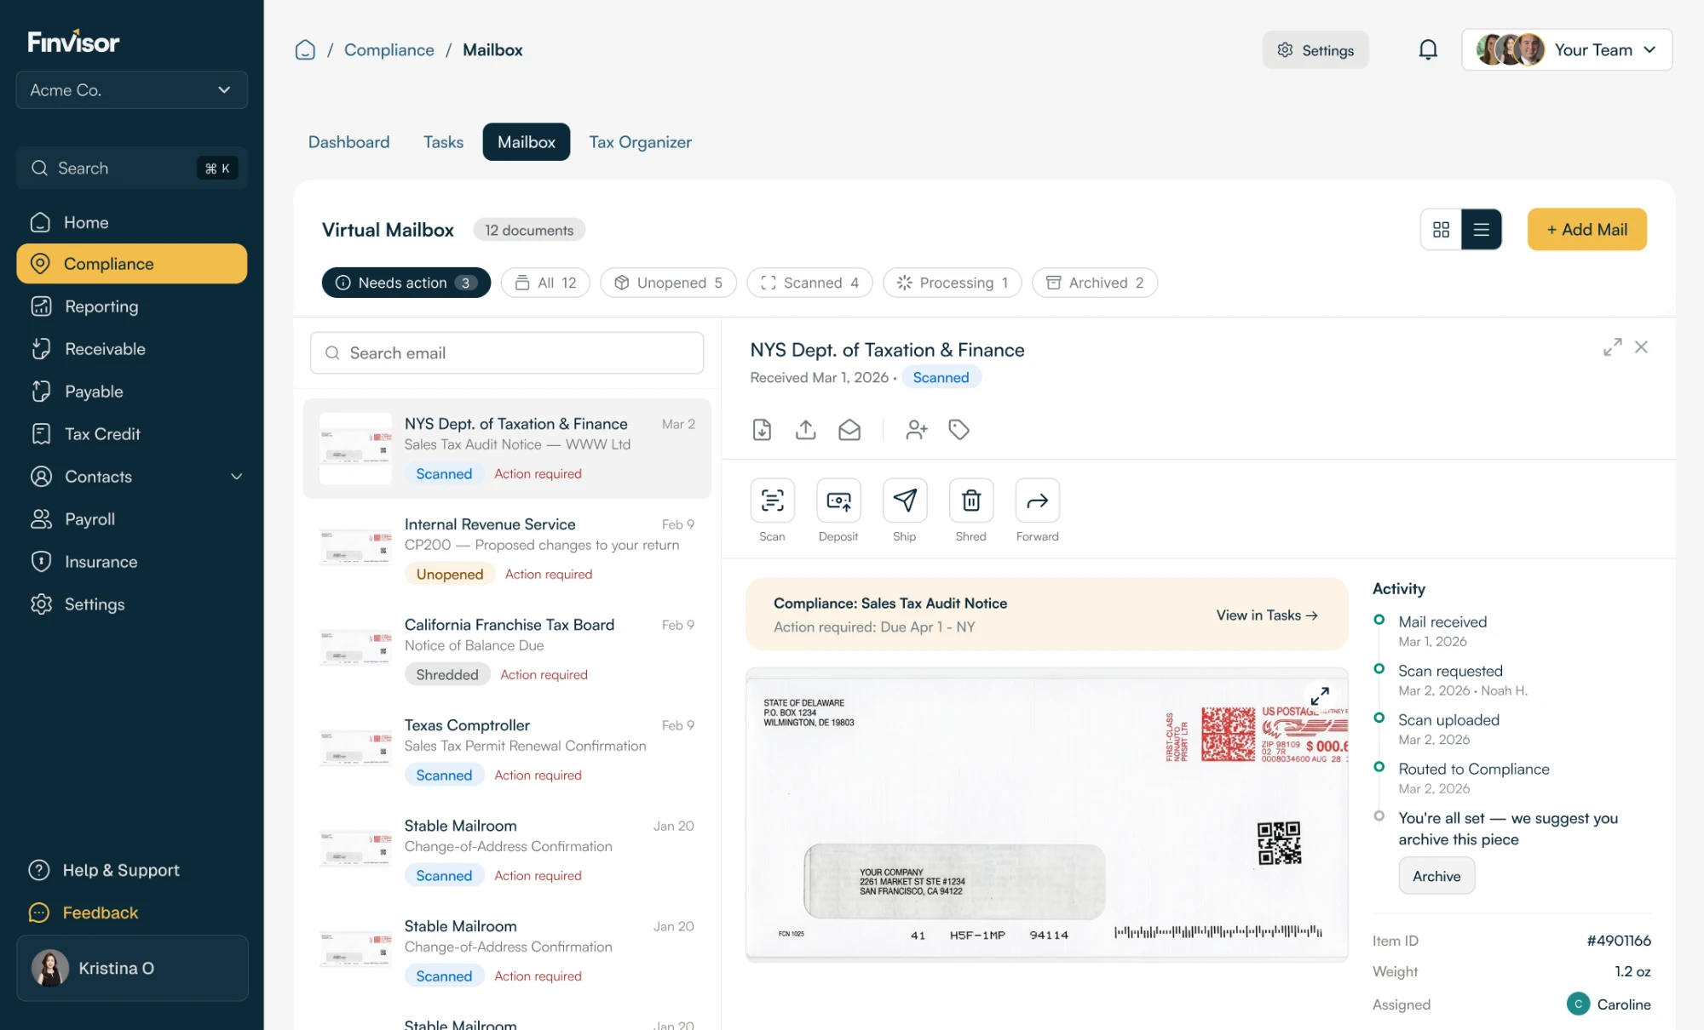
Task: Open the Your Team dropdown
Action: click(1567, 49)
